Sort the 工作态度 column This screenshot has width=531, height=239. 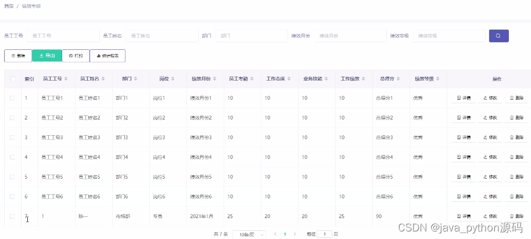[x=289, y=79]
